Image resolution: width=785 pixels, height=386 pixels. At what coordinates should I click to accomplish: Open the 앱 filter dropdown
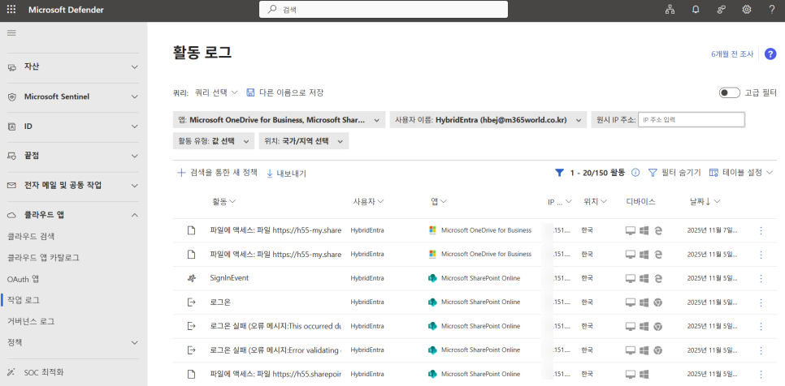point(279,120)
